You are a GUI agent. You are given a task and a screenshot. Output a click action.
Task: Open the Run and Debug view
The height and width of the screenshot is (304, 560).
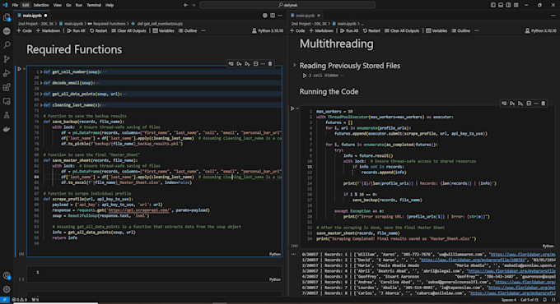pos(7,73)
